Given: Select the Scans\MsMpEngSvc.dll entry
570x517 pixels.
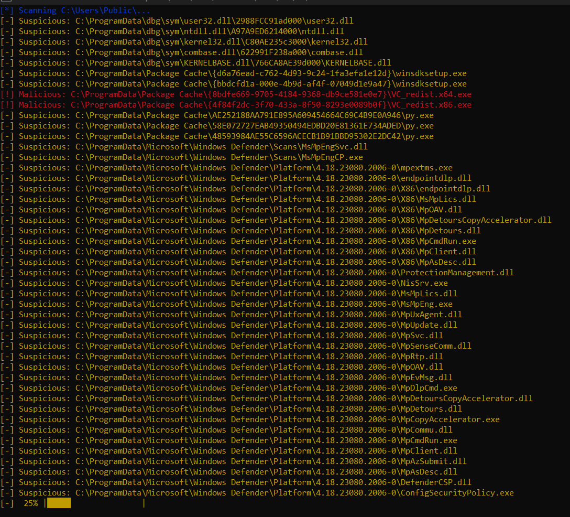Looking at the screenshot, I should [x=184, y=147].
